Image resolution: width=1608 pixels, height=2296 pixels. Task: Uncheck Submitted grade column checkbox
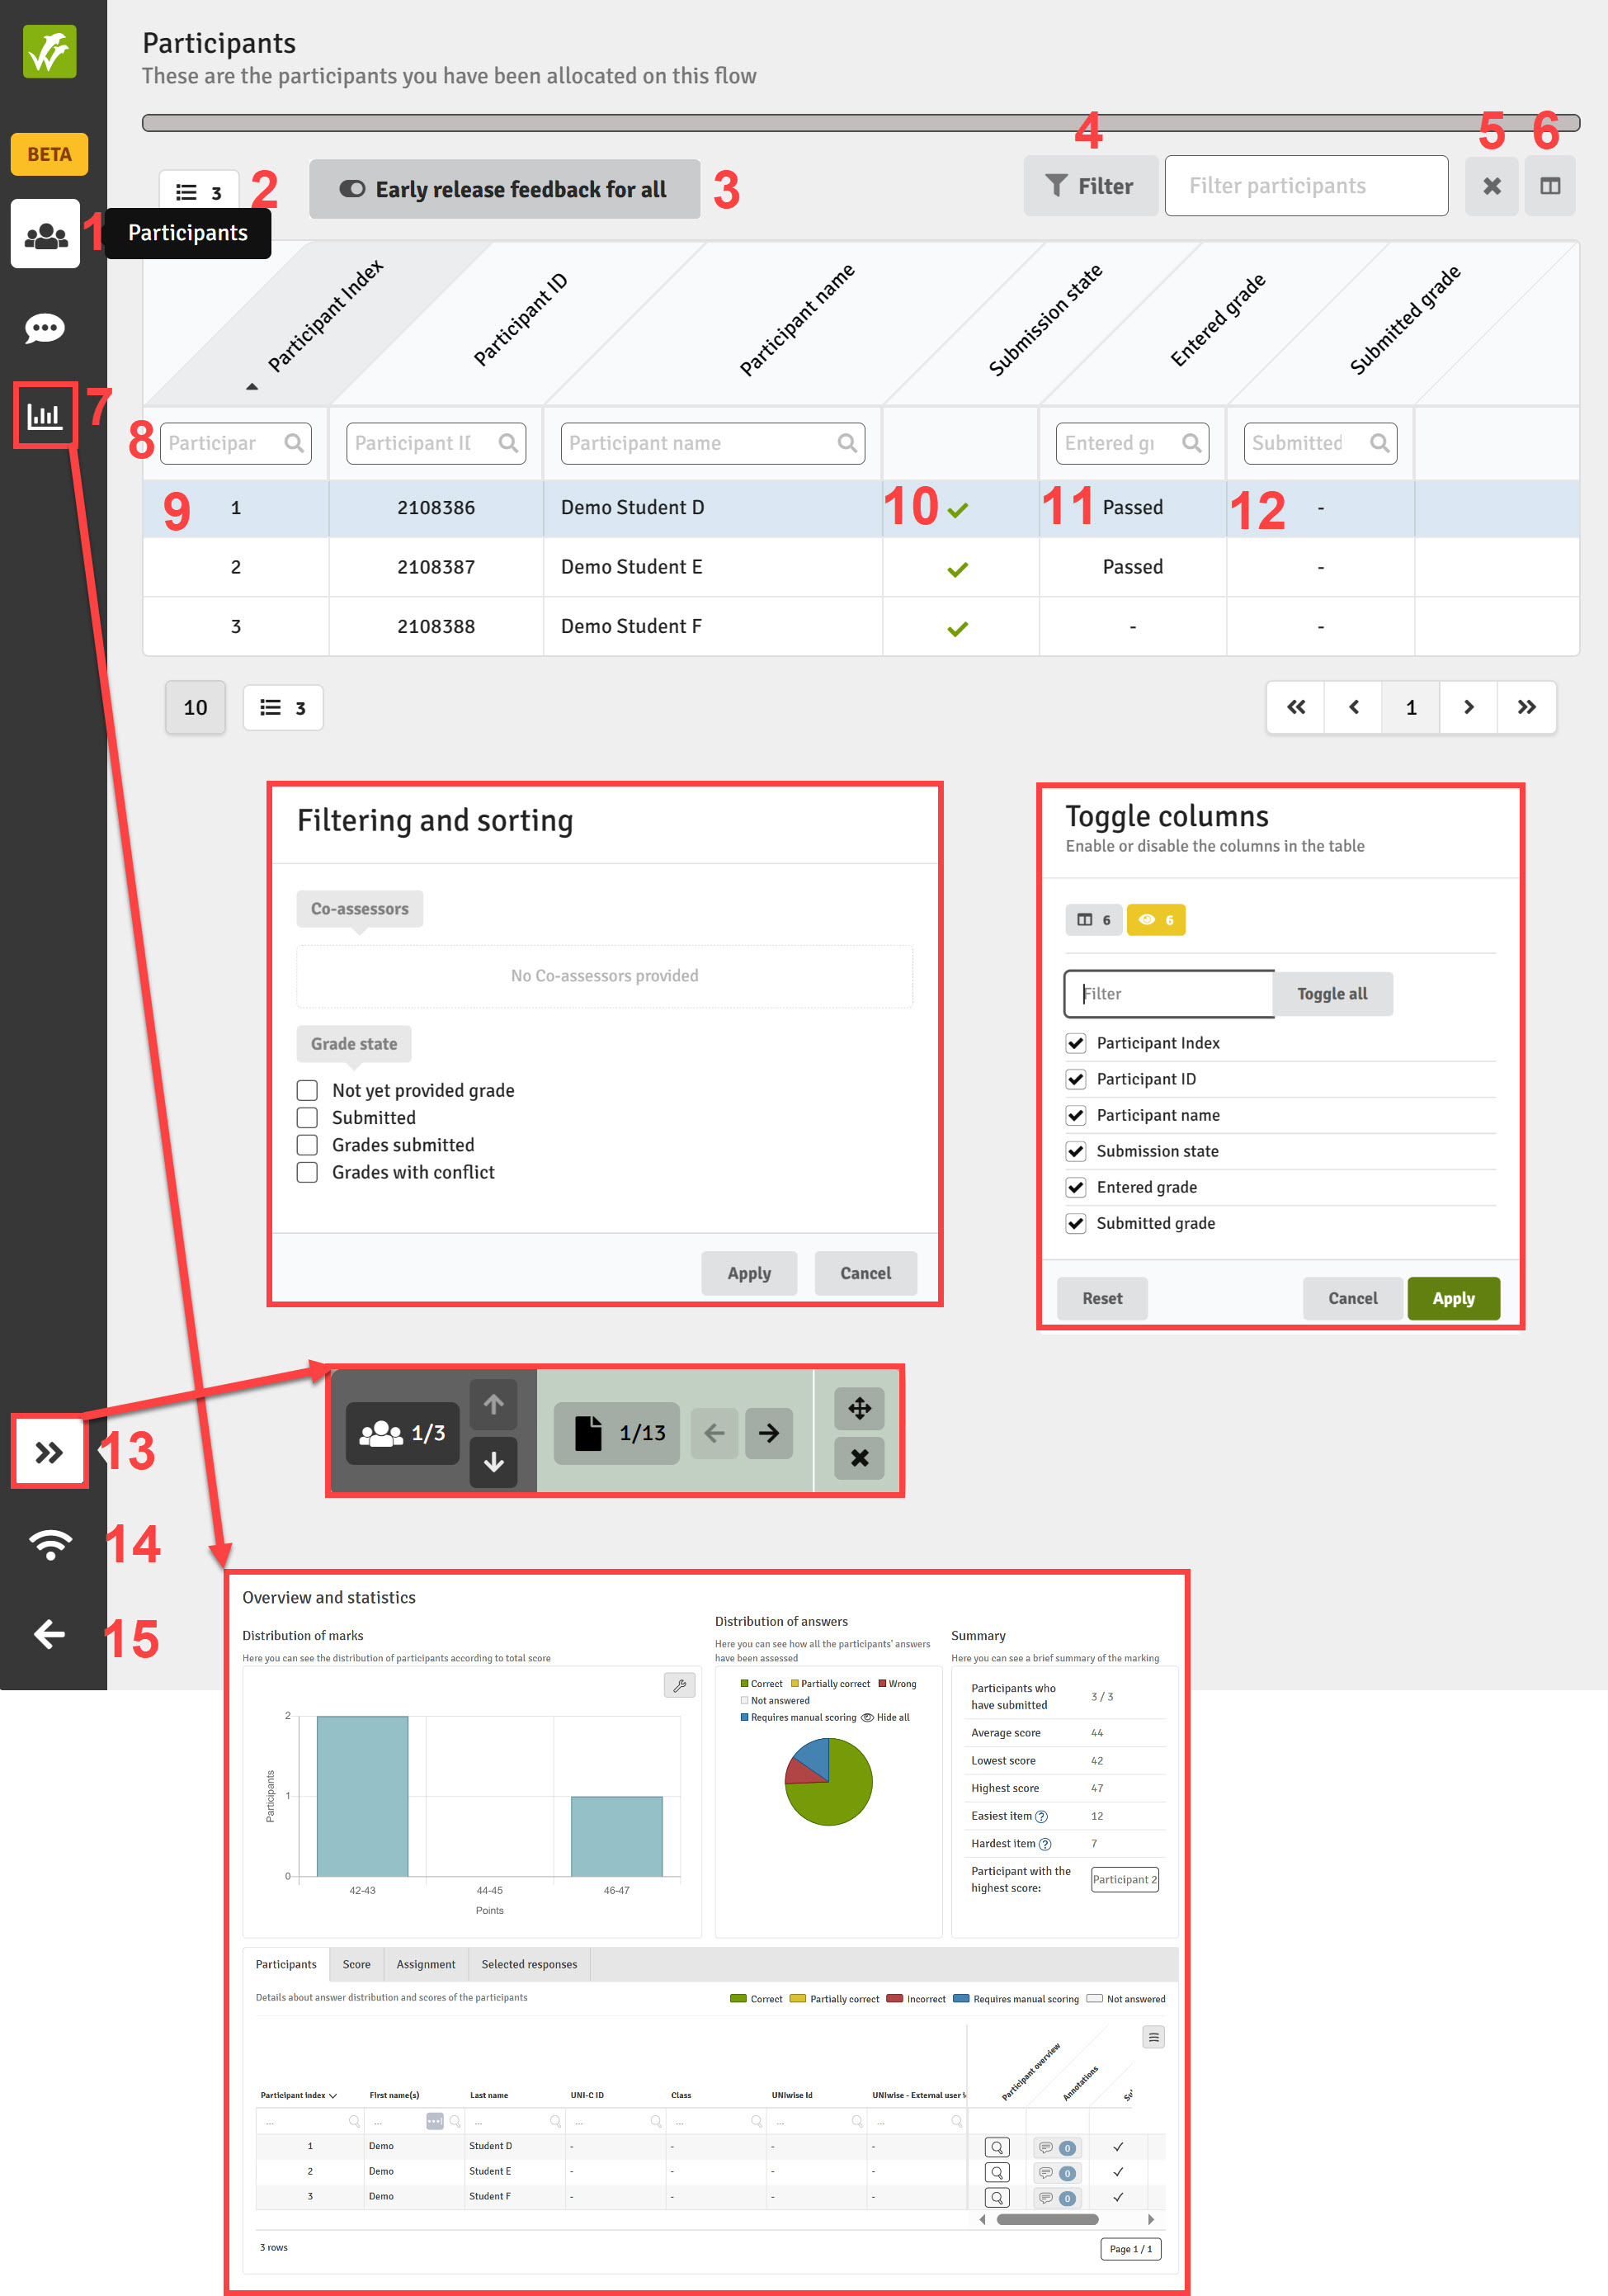1075,1223
